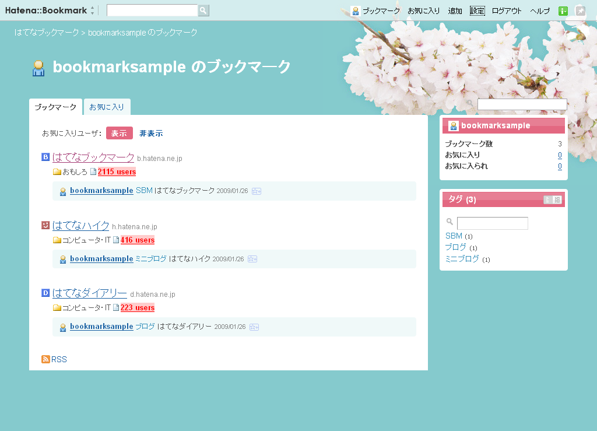Click the header search magnifier button
Viewport: 597px width, 431px height.
203,10
